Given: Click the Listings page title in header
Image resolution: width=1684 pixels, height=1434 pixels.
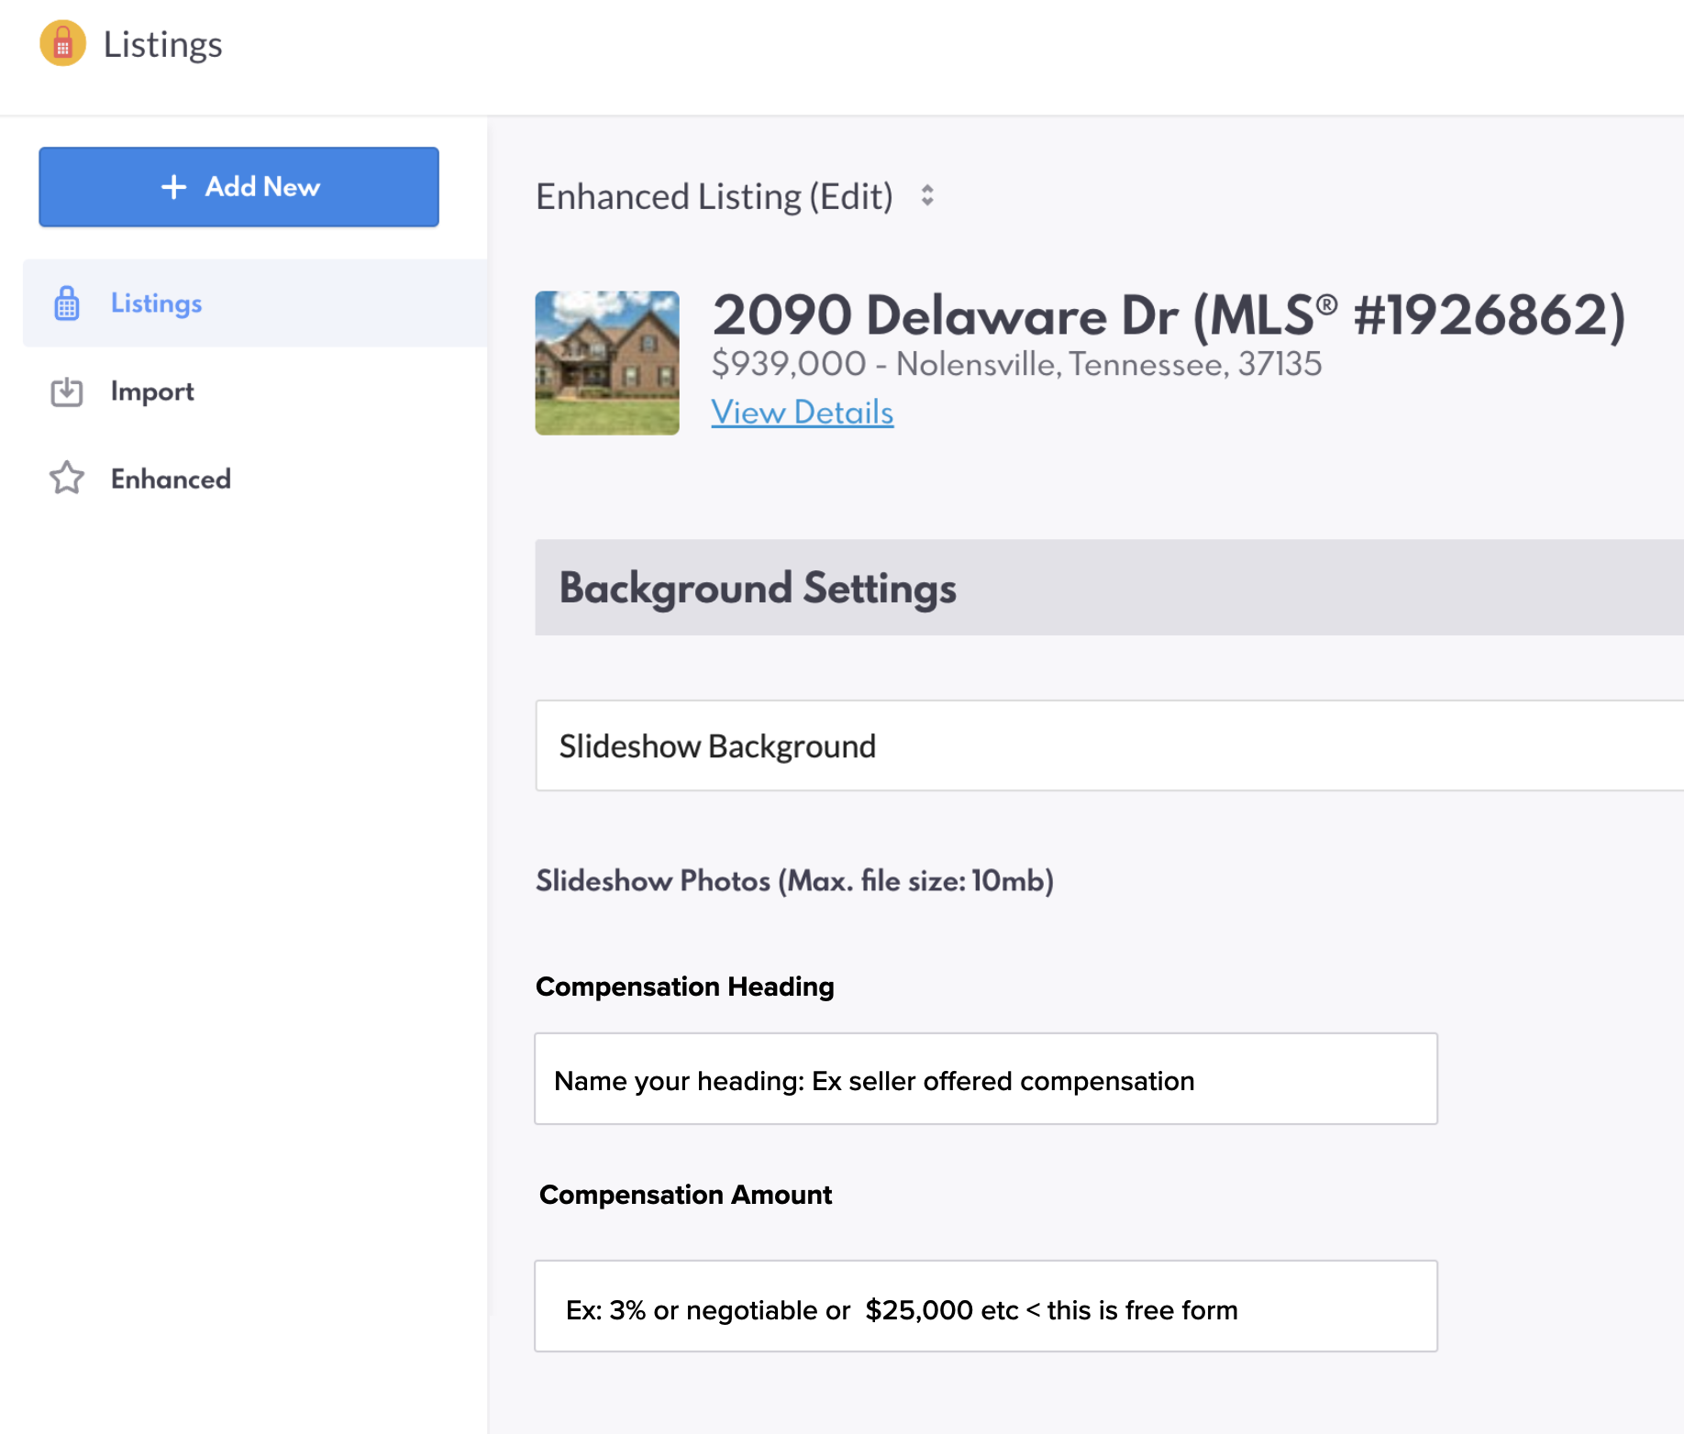Looking at the screenshot, I should (x=162, y=44).
